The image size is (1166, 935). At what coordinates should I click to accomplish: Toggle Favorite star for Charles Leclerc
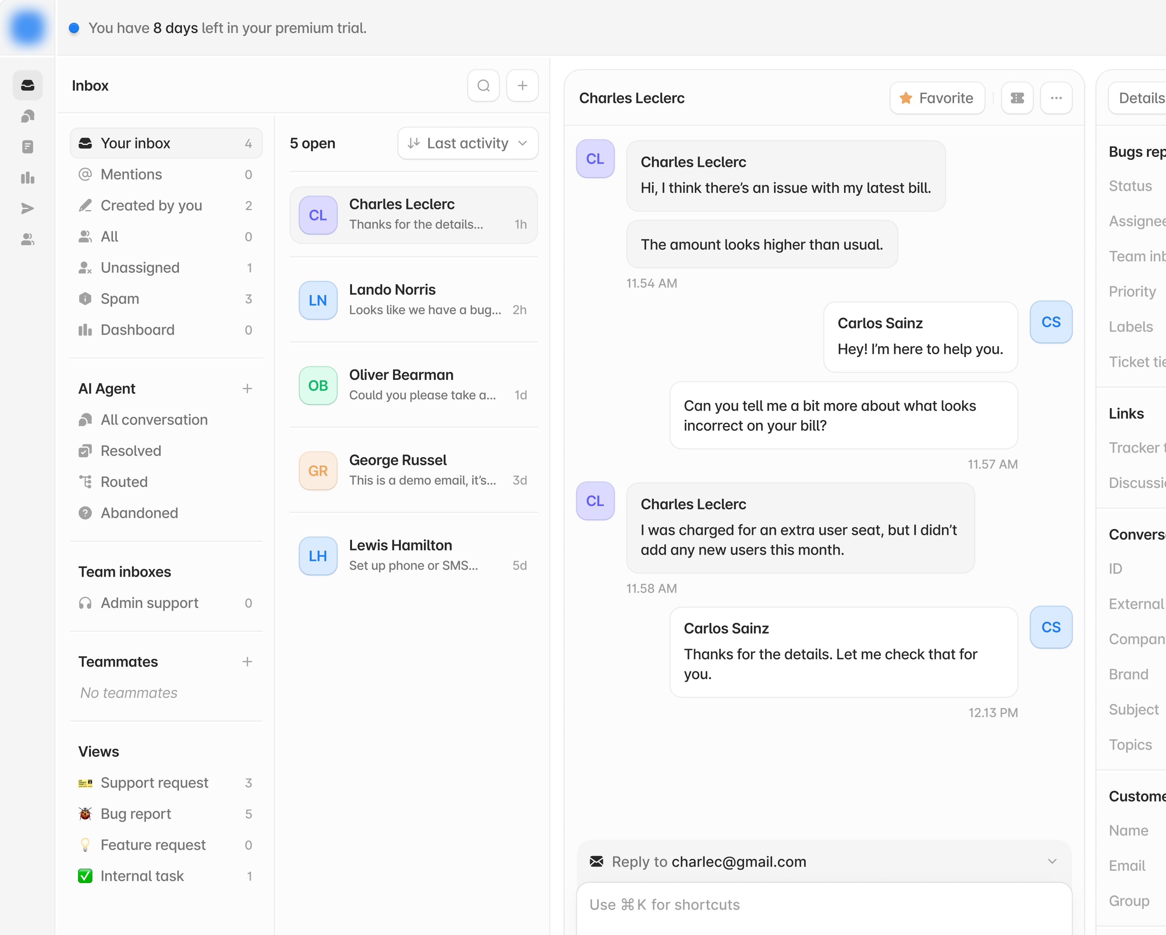coord(937,98)
